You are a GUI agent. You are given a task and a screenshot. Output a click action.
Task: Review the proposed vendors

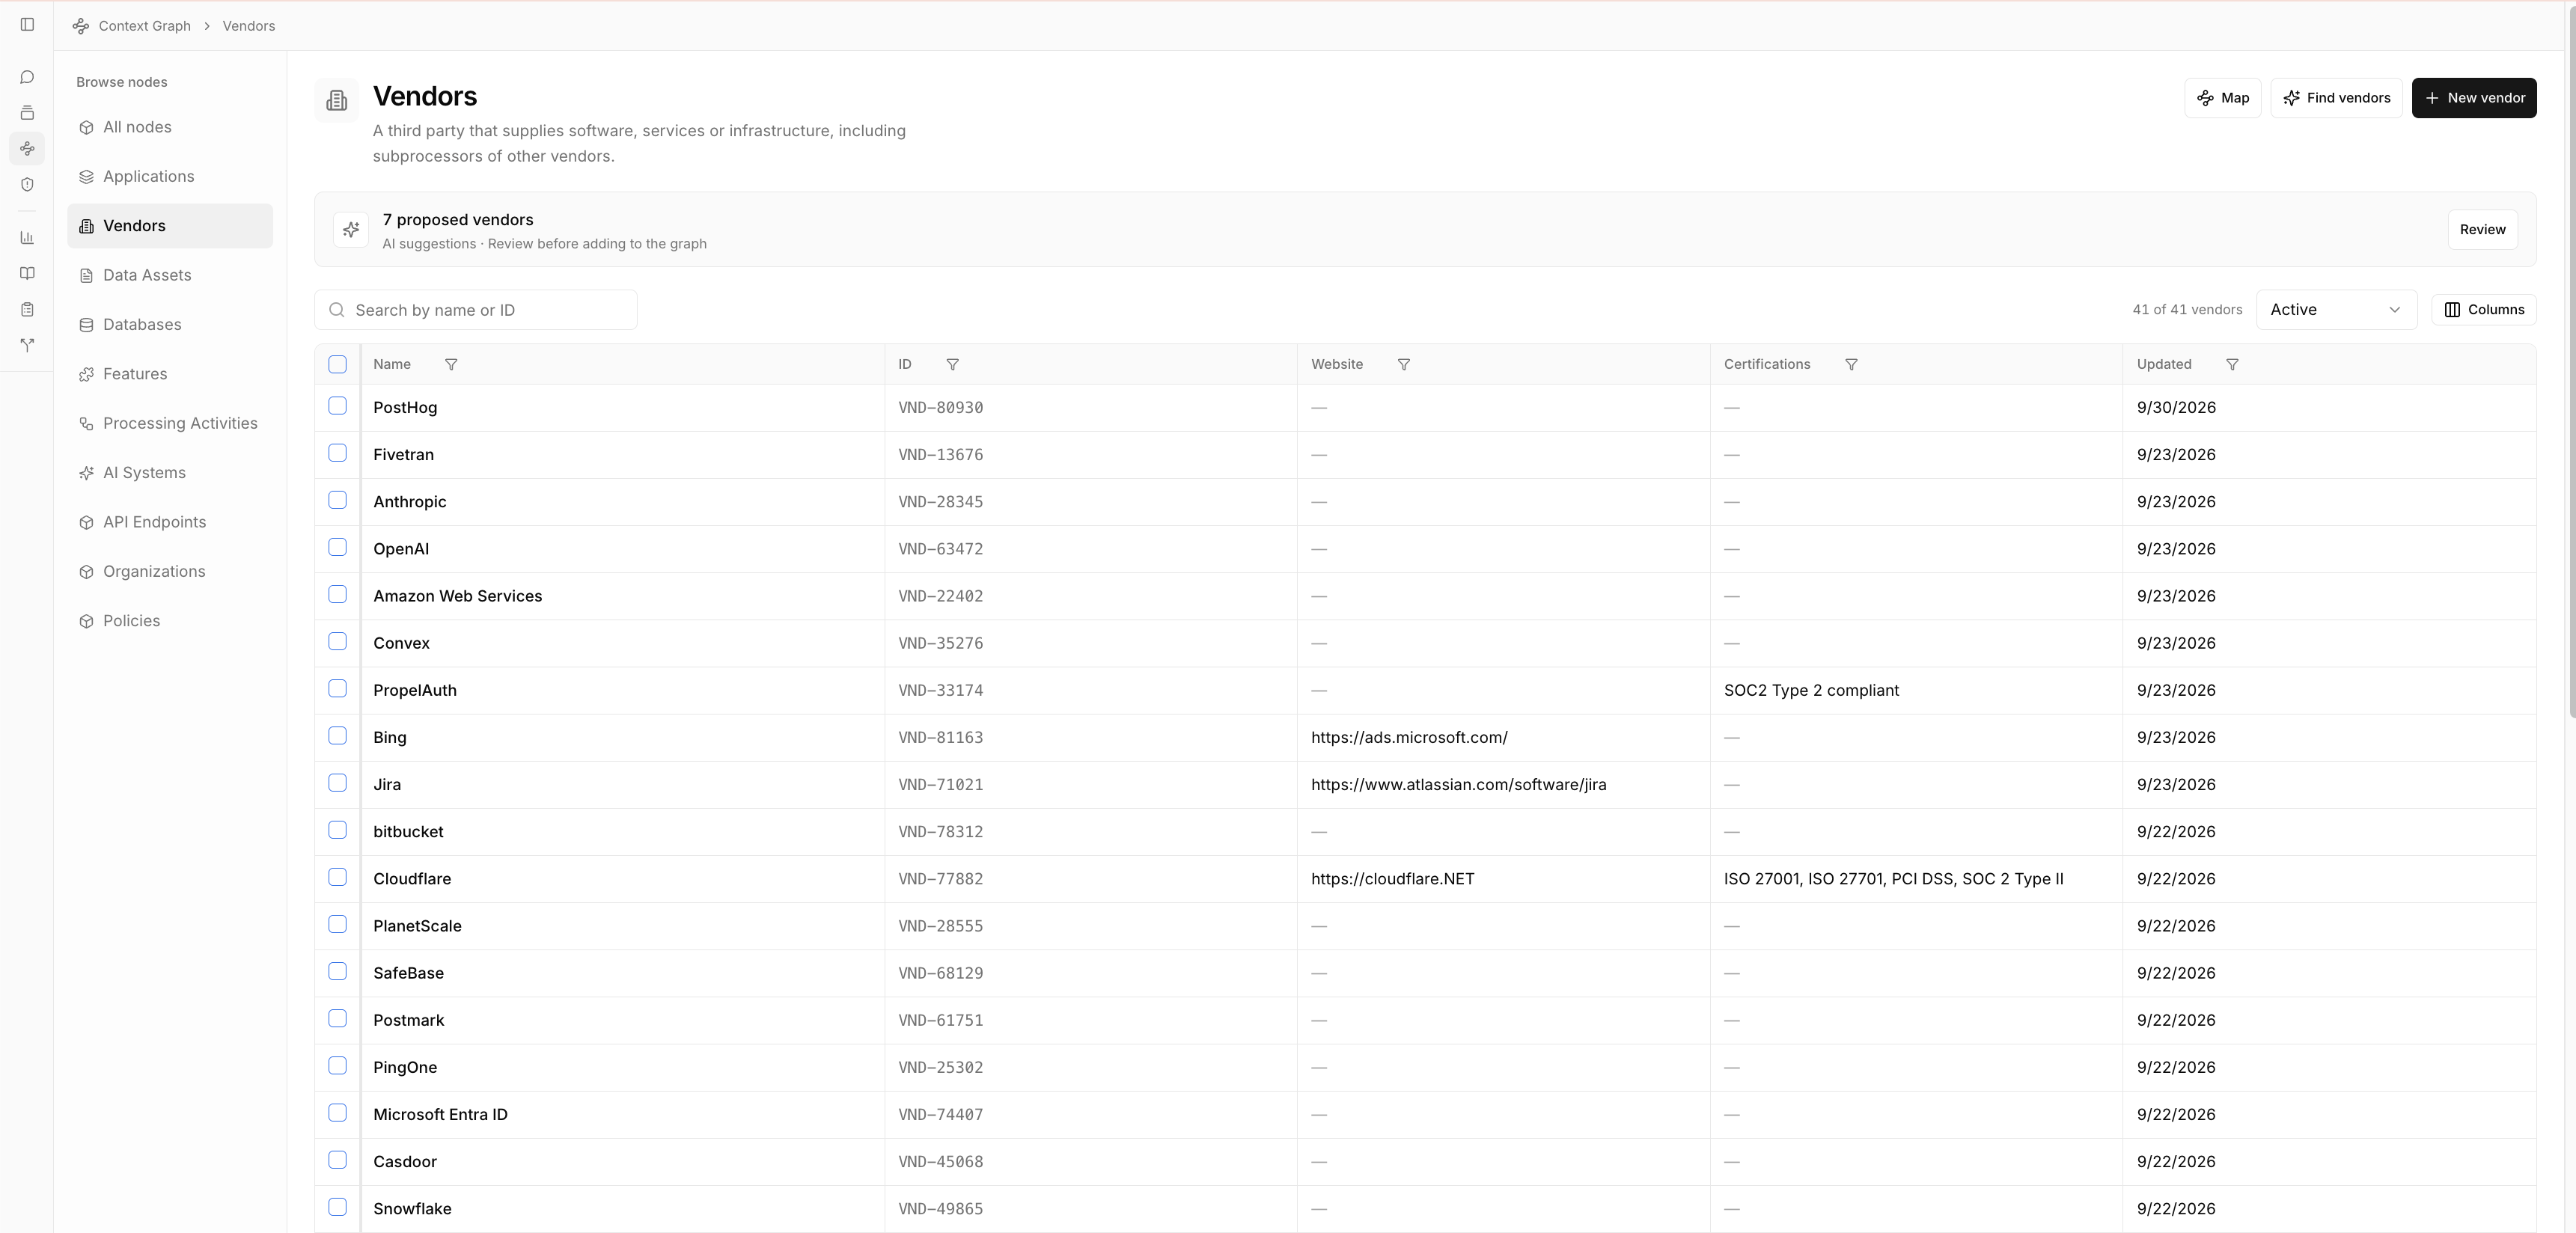coord(2482,230)
